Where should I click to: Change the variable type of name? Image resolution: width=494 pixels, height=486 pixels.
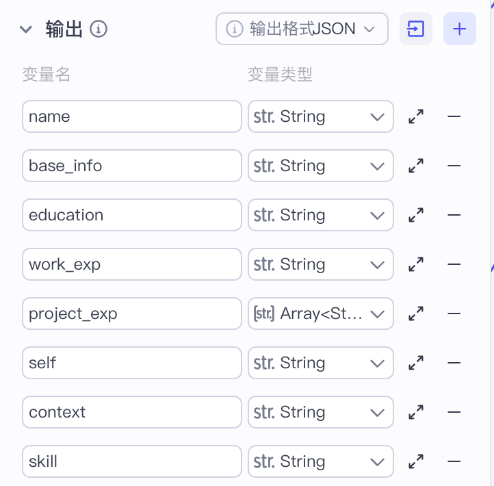coord(320,116)
